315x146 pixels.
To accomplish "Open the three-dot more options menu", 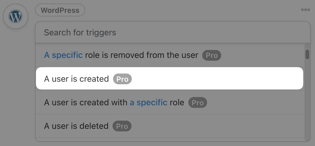I will coord(305,10).
